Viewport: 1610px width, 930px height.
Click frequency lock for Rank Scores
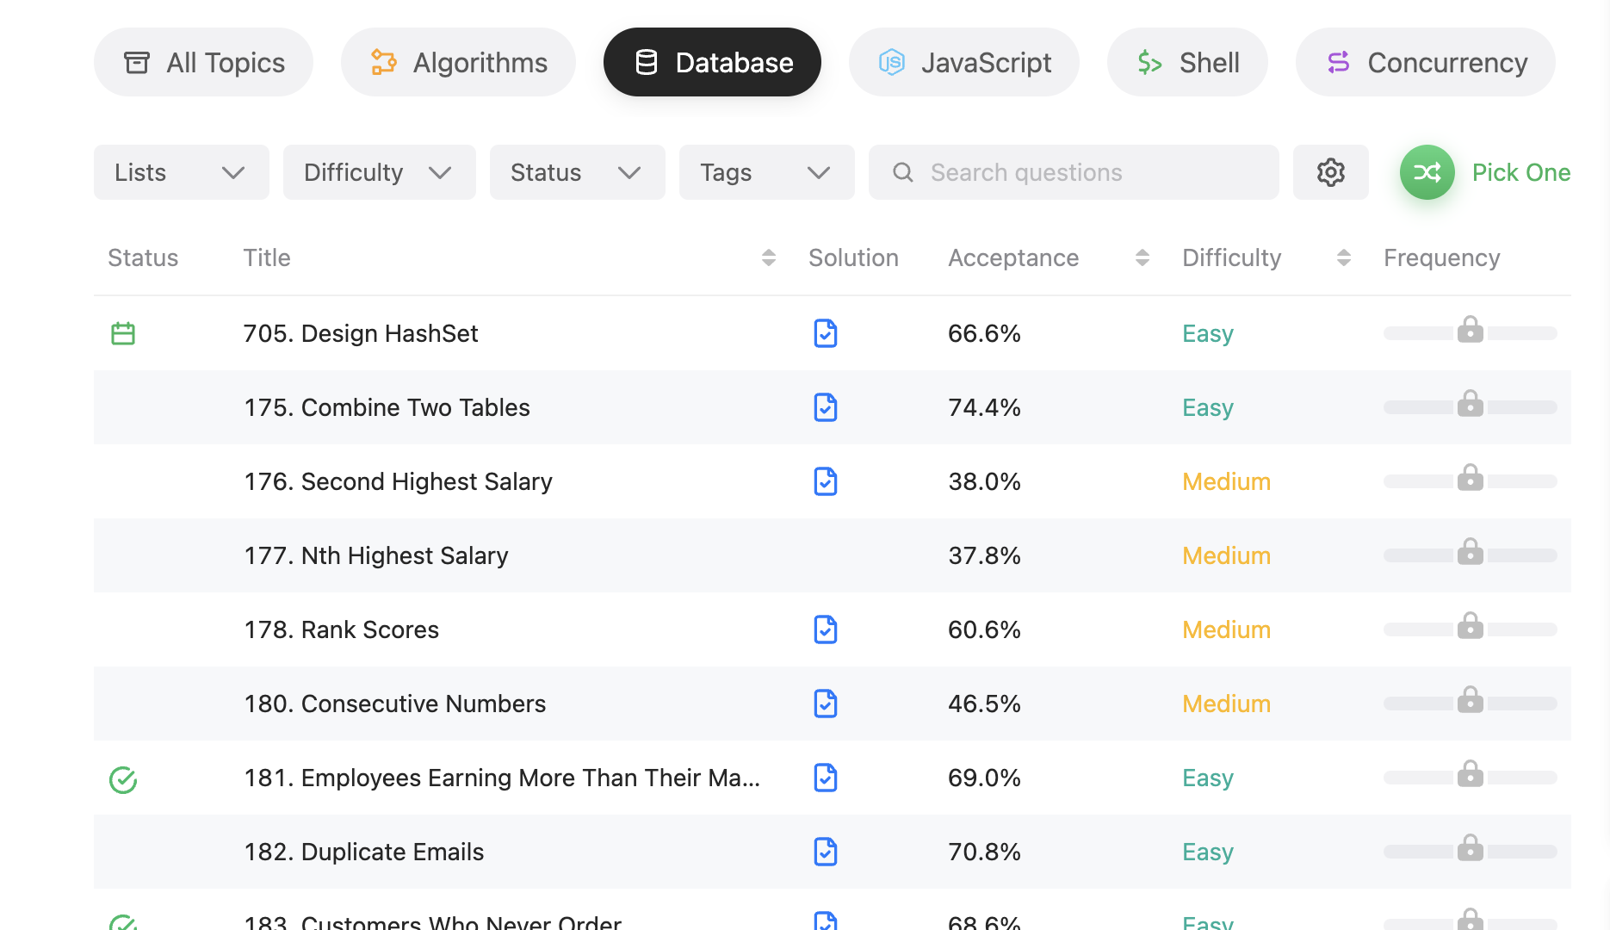(x=1470, y=625)
